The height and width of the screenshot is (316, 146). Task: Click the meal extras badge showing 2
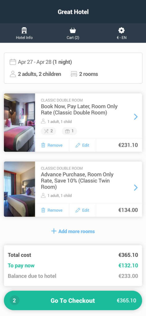click(48, 131)
